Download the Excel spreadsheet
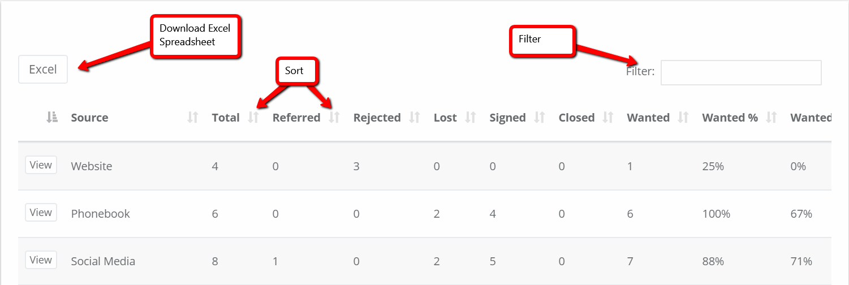Image resolution: width=849 pixels, height=285 pixels. click(x=43, y=70)
